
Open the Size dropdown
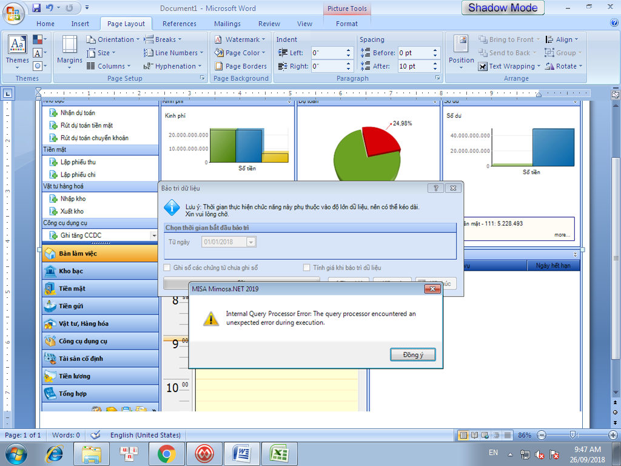point(101,53)
